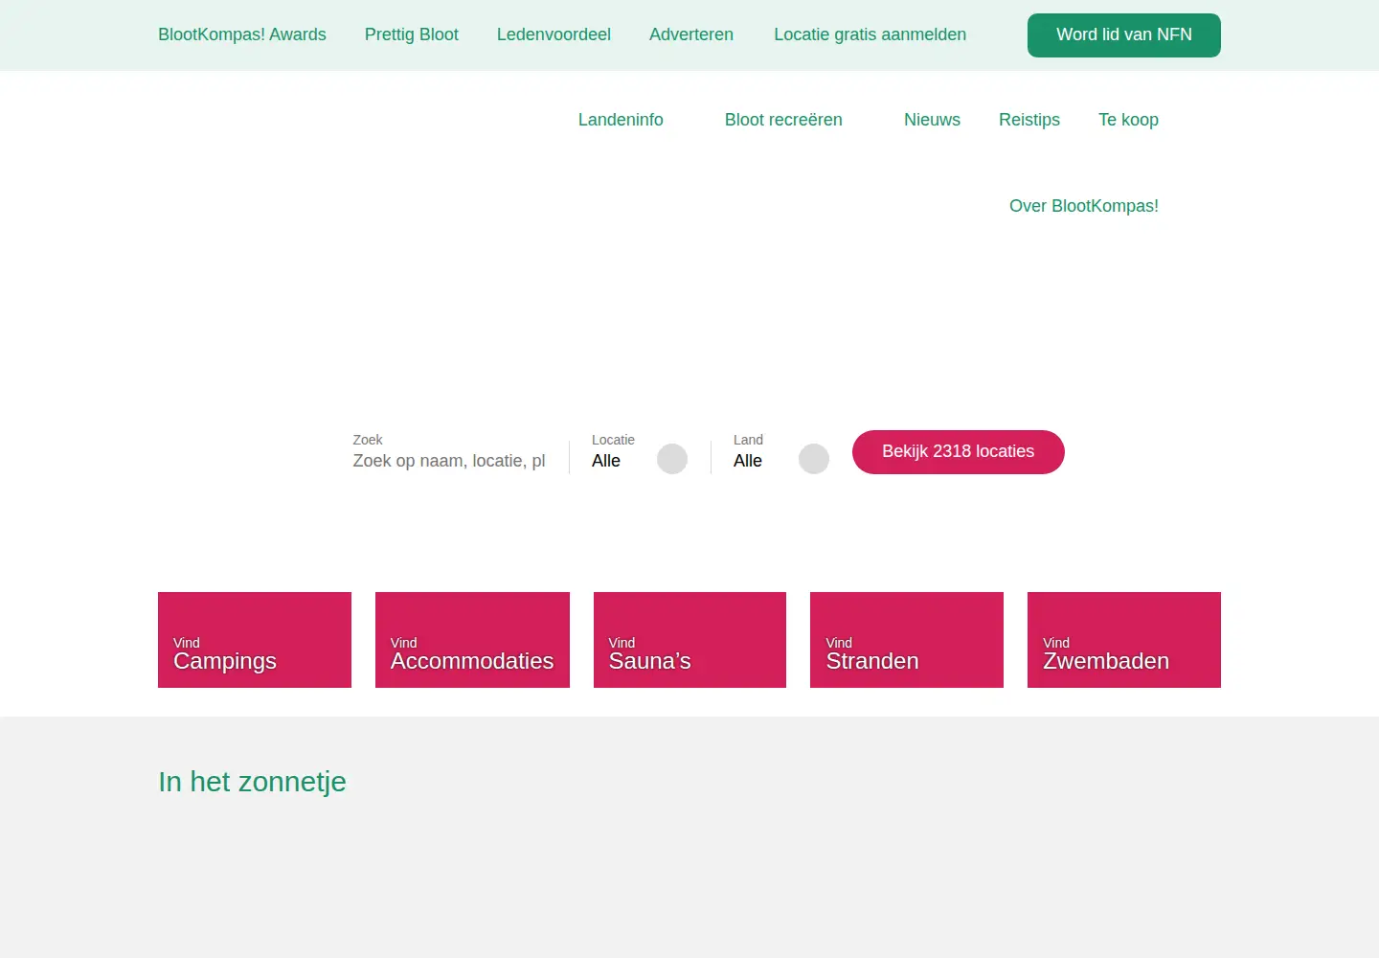Click Locatie gratis aanmelden link
The width and height of the screenshot is (1379, 958).
[x=870, y=34]
